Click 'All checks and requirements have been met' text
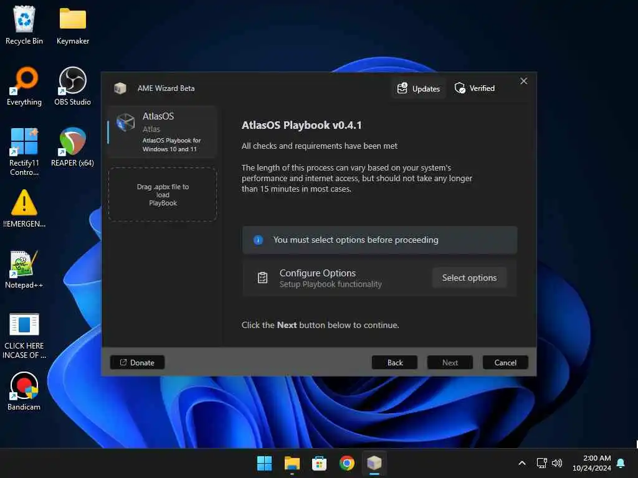638x478 pixels. click(x=320, y=146)
